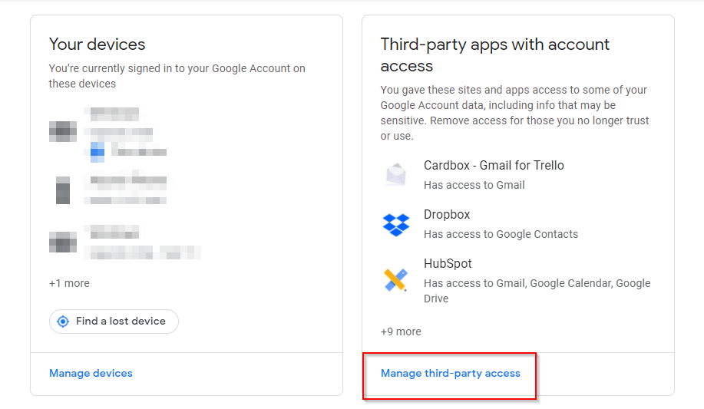Open the Cardbox - Gmail for Trello entry

(x=494, y=166)
